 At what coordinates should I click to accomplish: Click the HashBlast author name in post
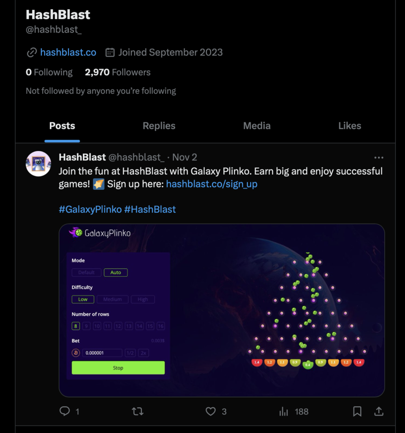(82, 157)
